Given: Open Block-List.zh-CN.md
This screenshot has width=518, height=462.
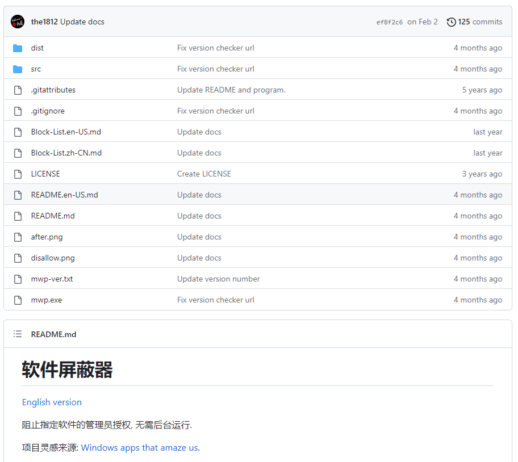Looking at the screenshot, I should 66,153.
